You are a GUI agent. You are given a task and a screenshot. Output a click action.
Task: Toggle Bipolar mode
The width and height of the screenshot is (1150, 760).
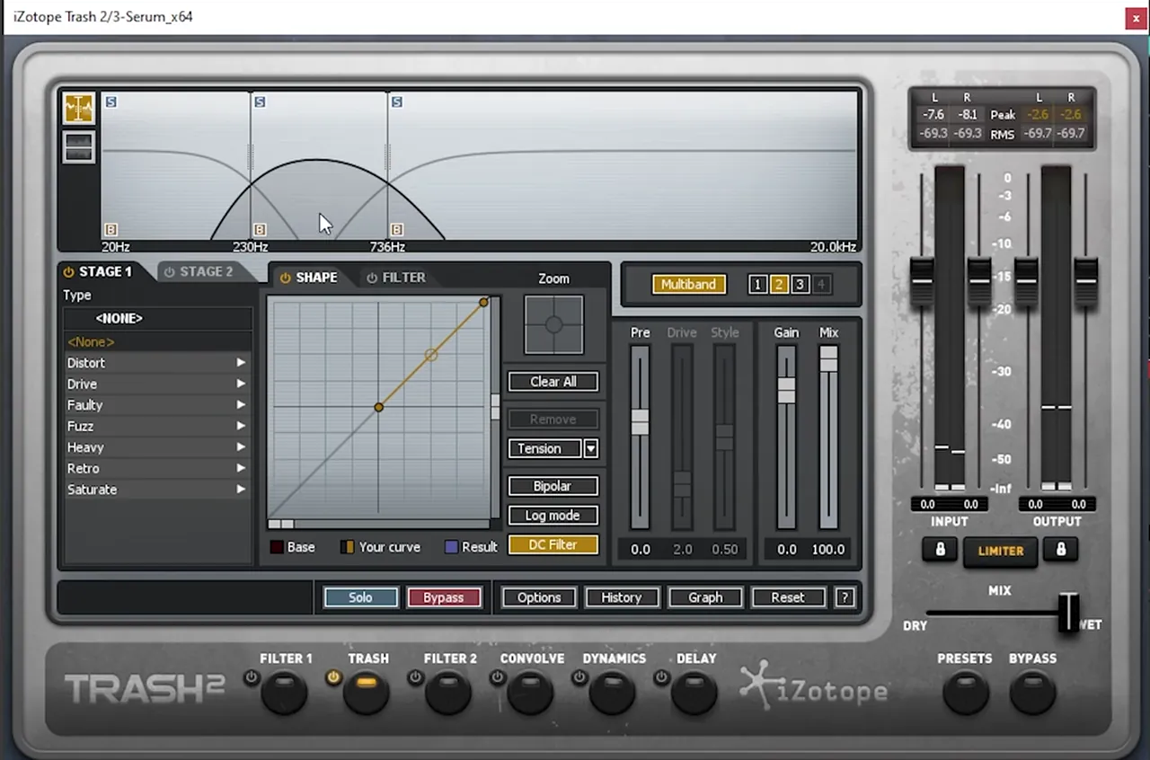click(x=553, y=486)
